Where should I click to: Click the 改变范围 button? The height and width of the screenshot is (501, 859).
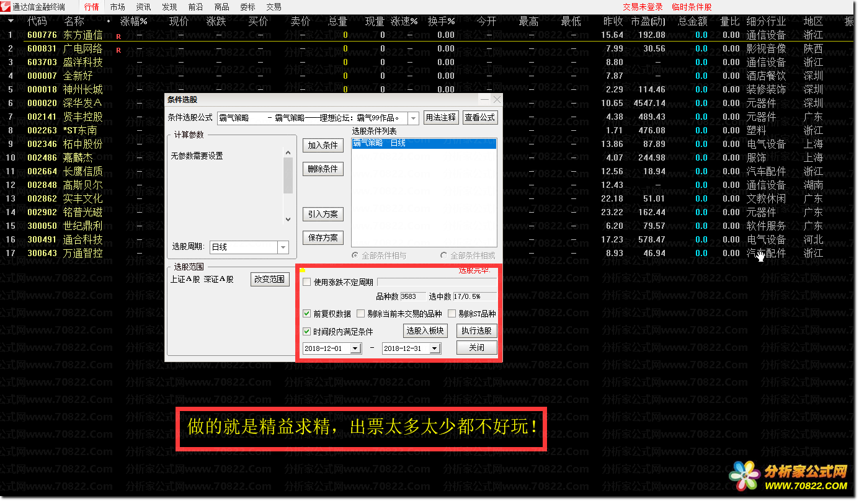pyautogui.click(x=270, y=279)
